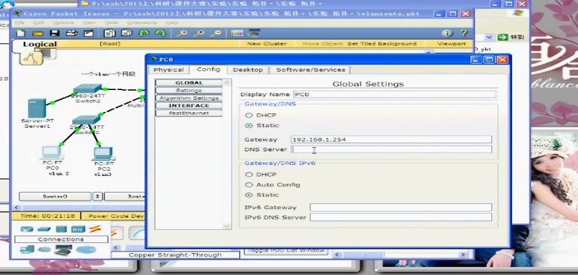The width and height of the screenshot is (578, 275).
Task: Click the Power Cycle Devices button
Action: coord(116,216)
